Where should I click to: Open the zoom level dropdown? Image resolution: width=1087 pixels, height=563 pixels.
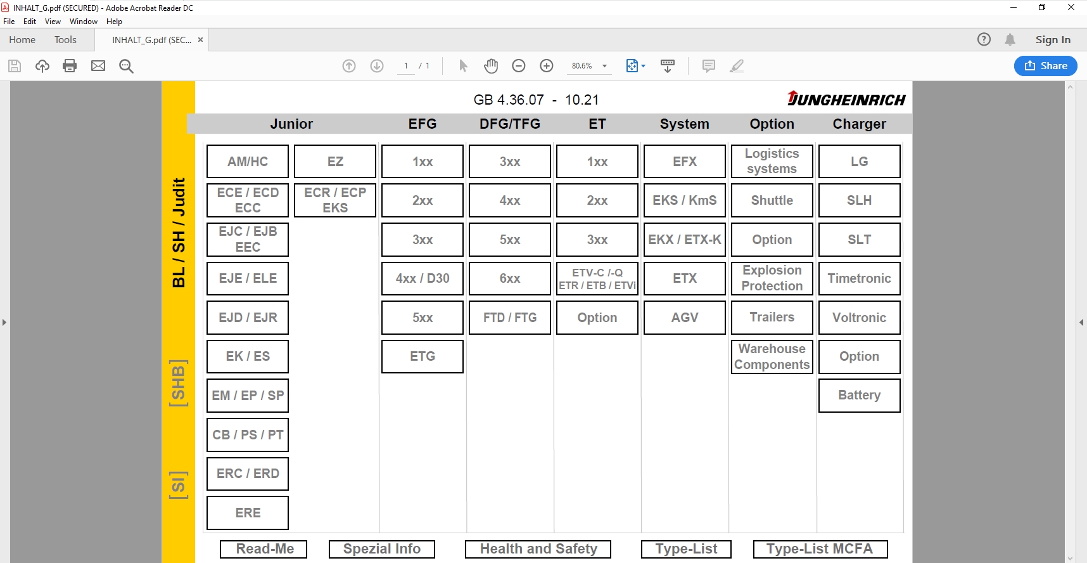click(x=604, y=66)
